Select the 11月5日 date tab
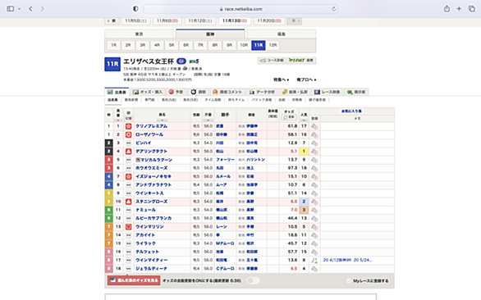The height and width of the screenshot is (300, 481). click(x=135, y=20)
